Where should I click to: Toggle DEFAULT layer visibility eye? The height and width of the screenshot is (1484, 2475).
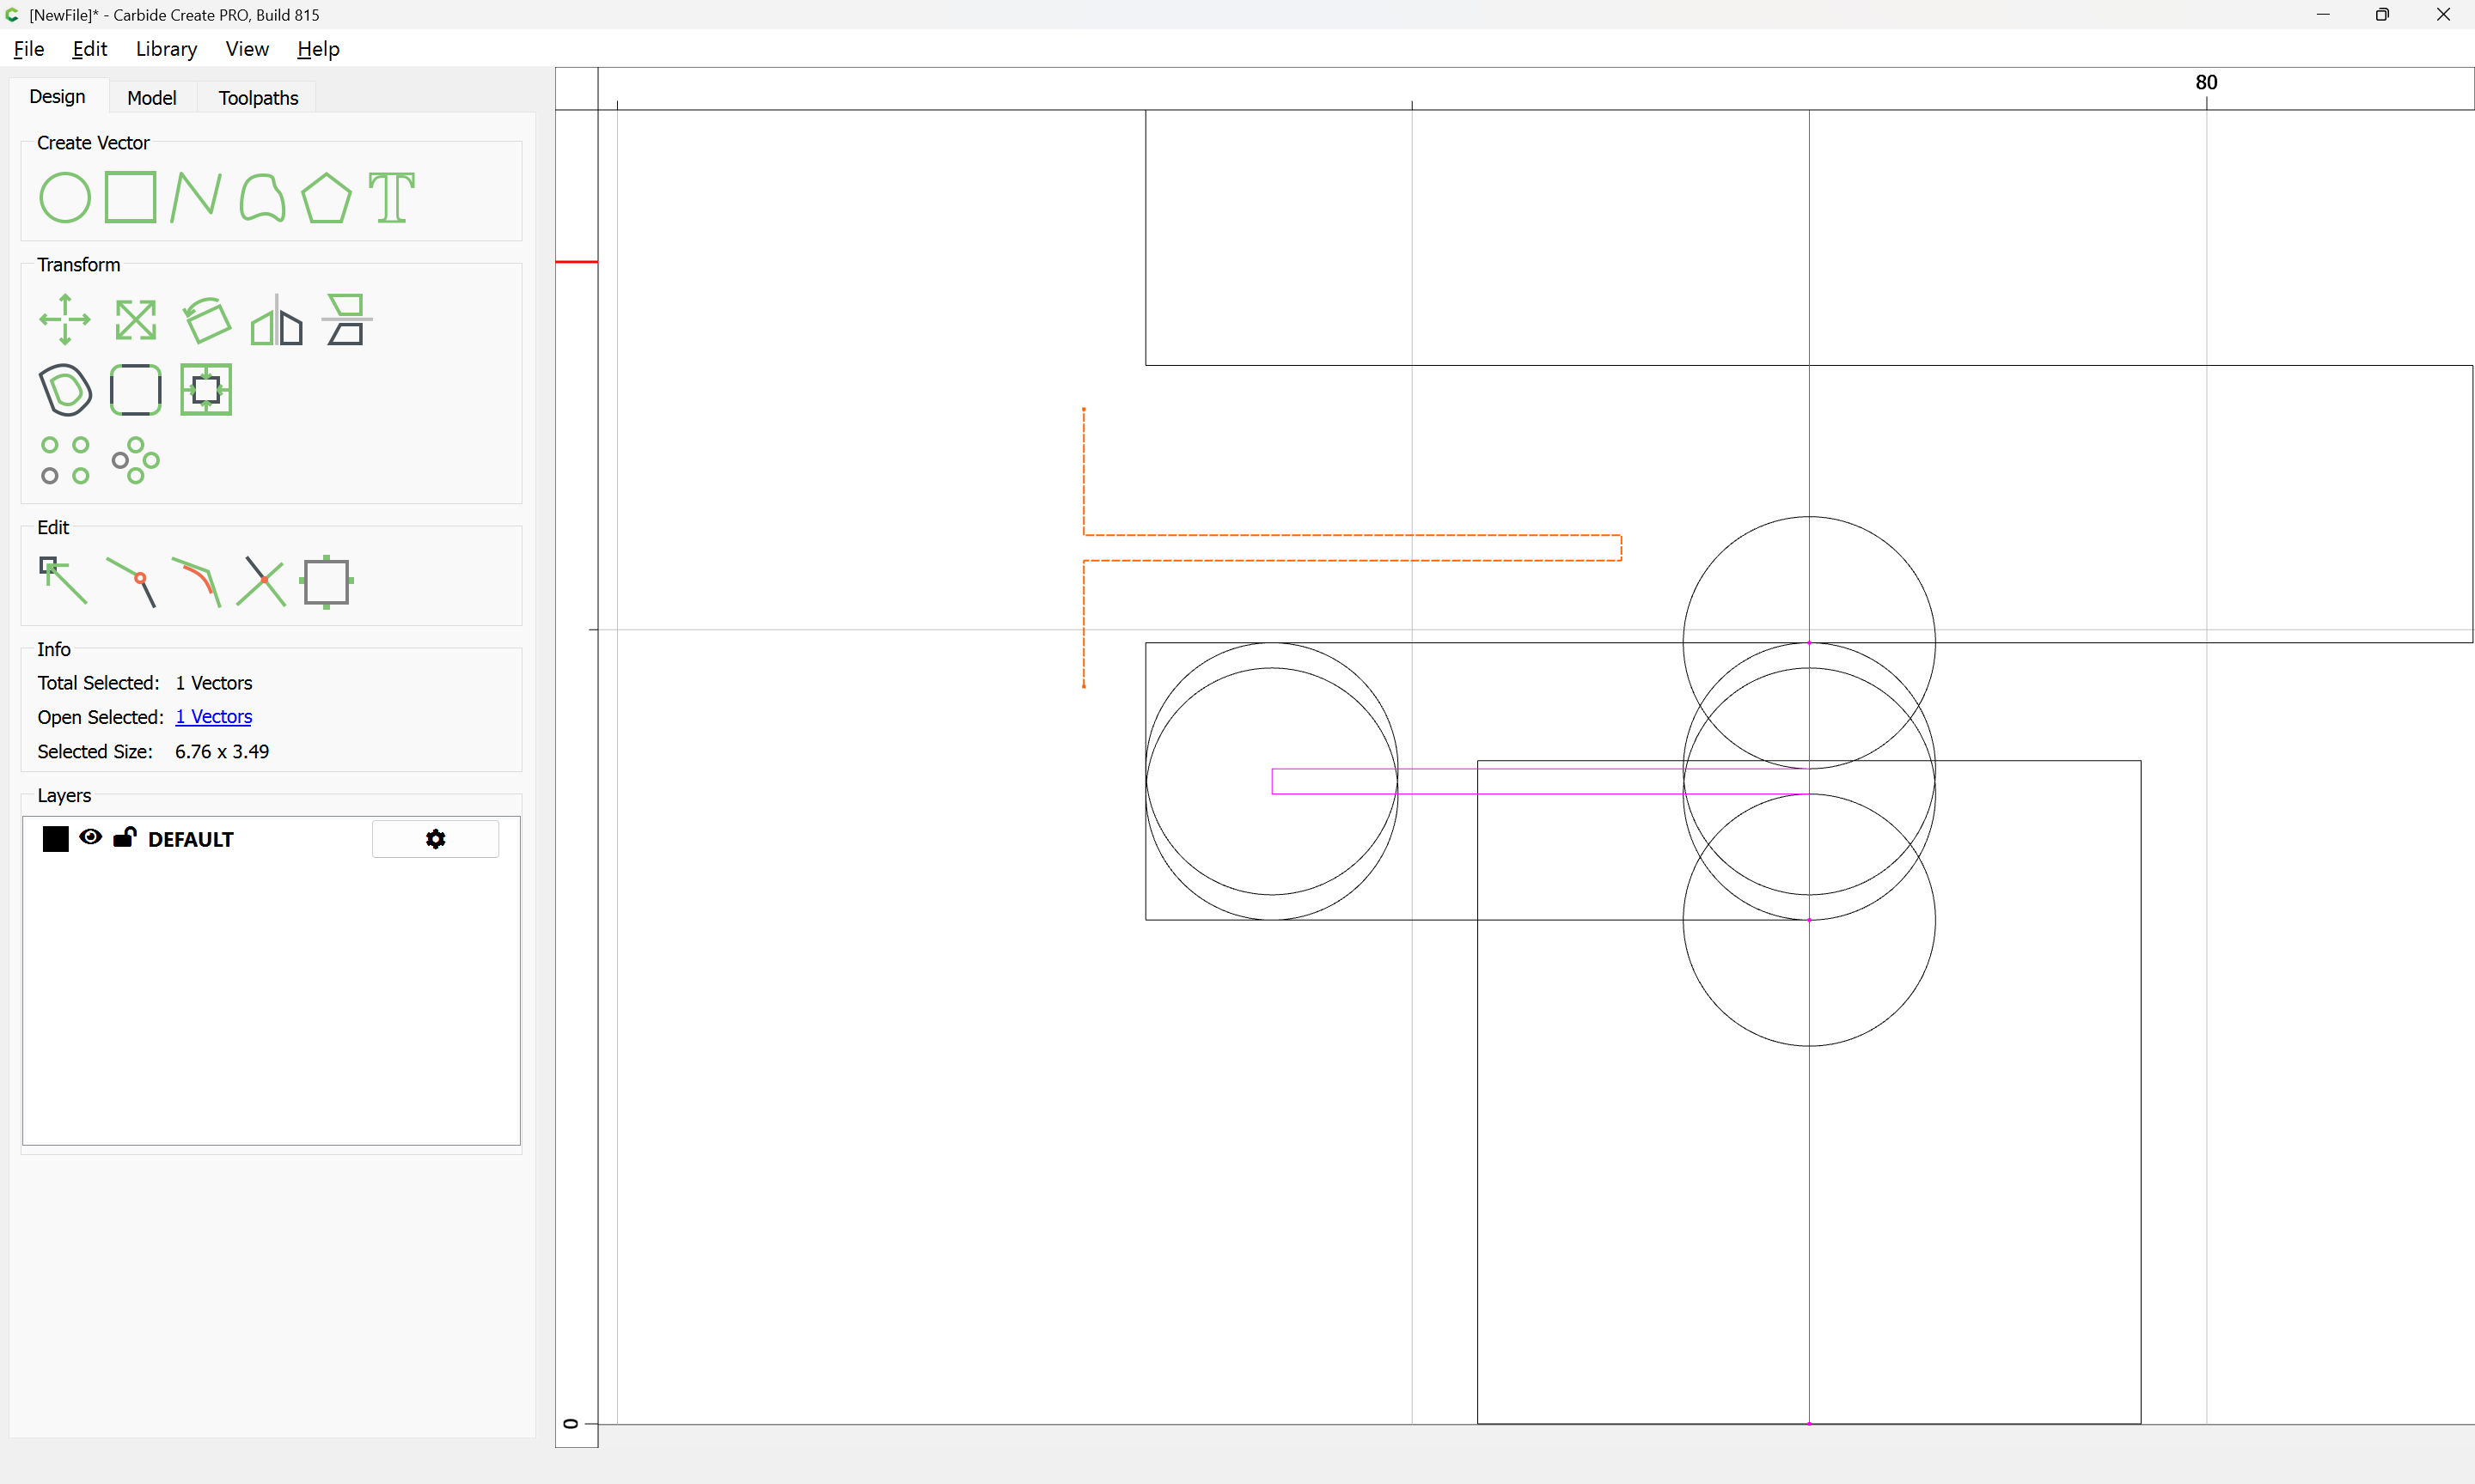coord(90,837)
